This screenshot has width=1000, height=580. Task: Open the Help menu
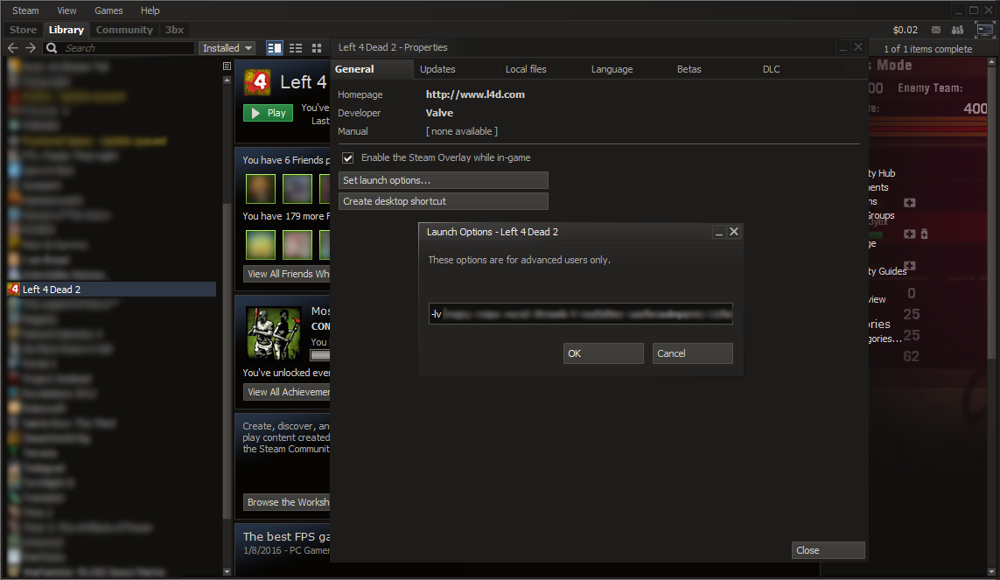150,10
